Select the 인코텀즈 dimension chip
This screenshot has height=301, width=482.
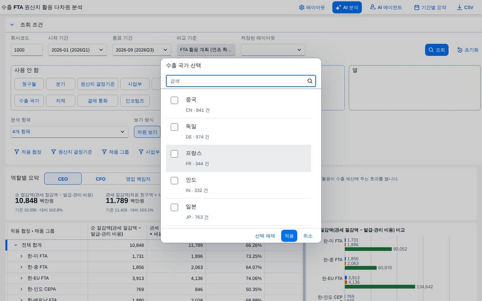click(135, 101)
